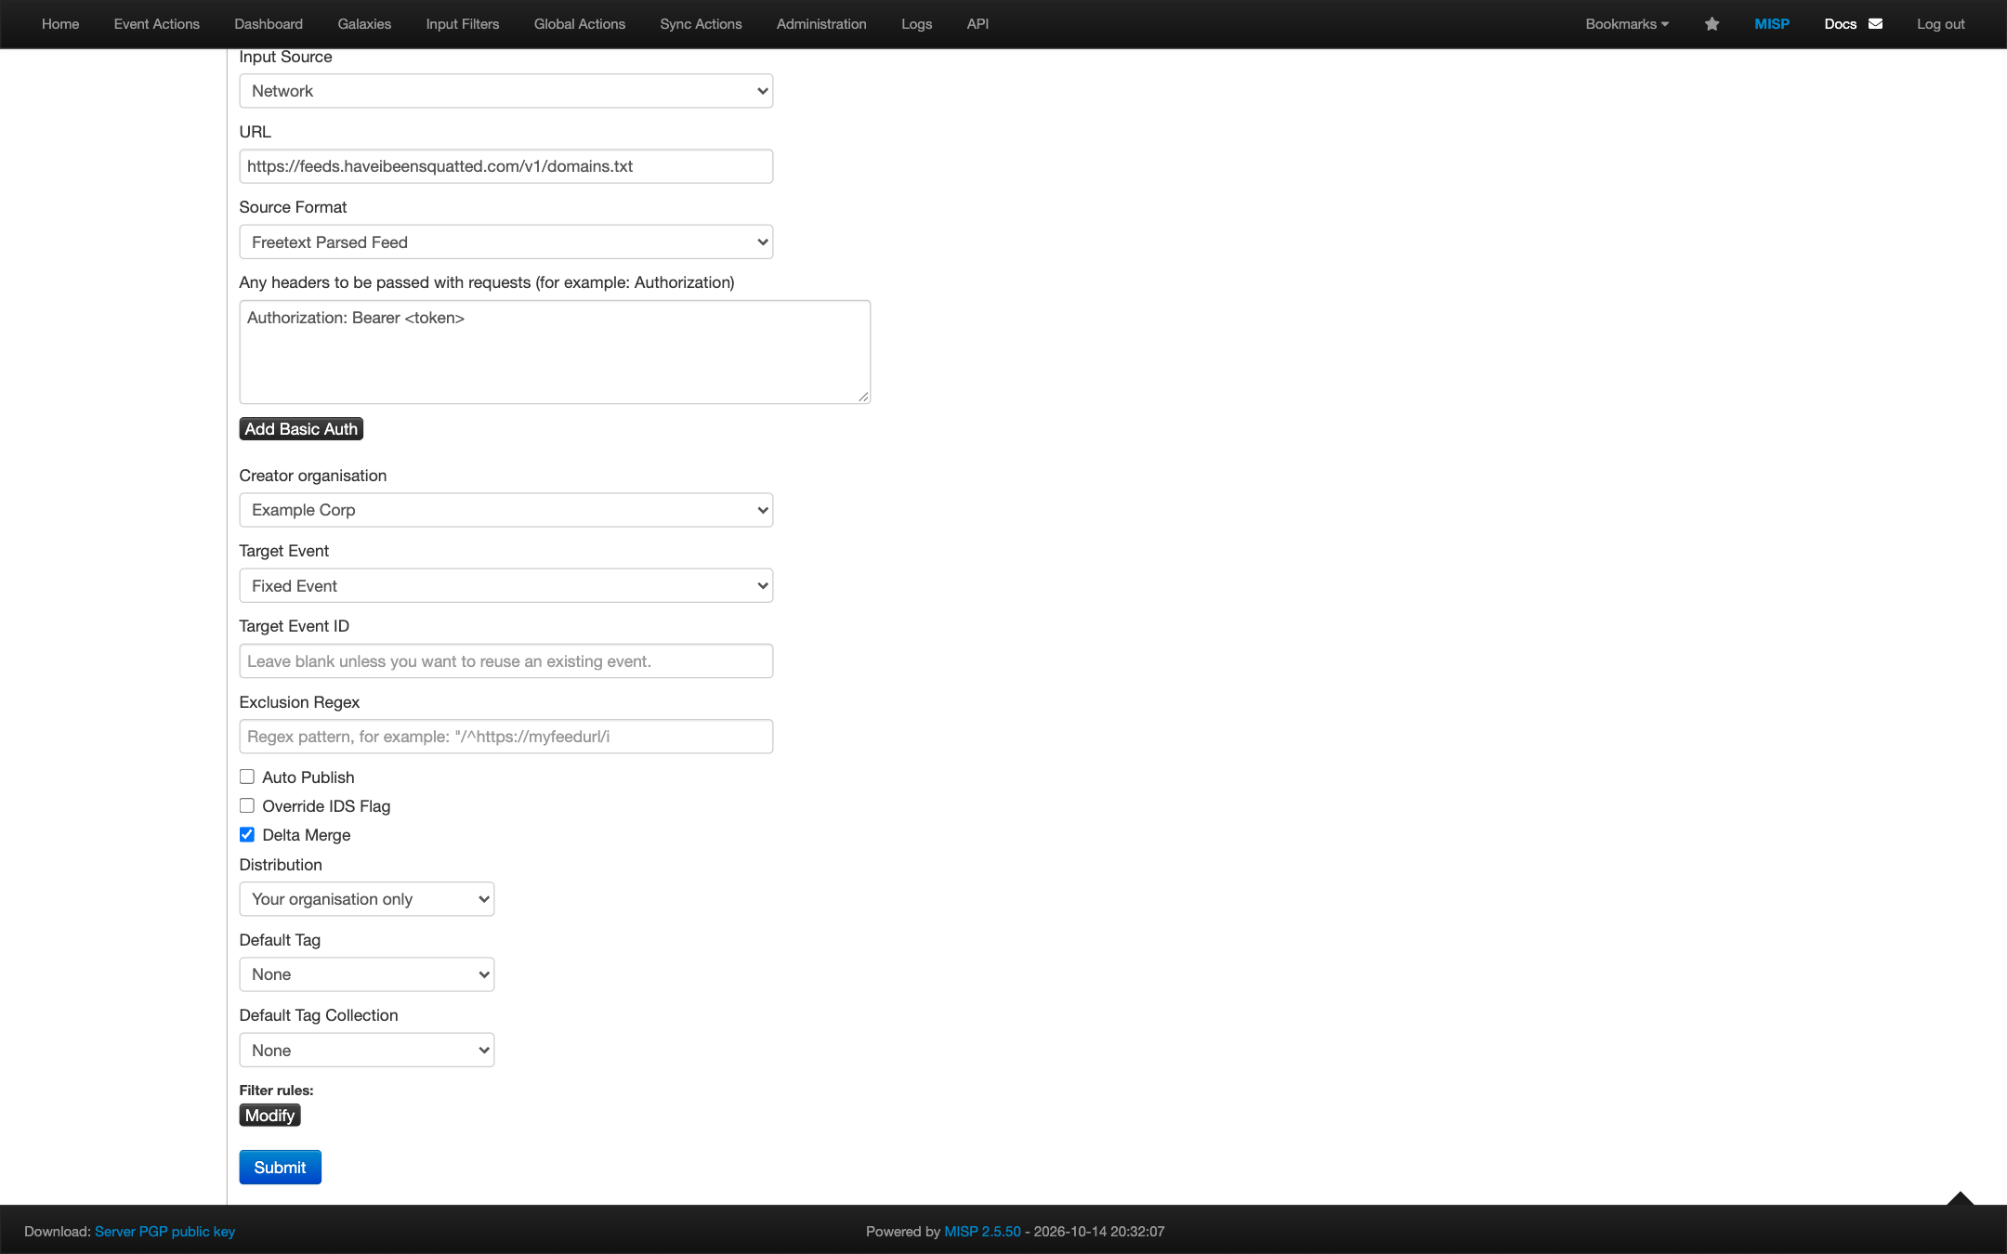Open the MISP 2.5.50 footer link

[x=982, y=1232]
